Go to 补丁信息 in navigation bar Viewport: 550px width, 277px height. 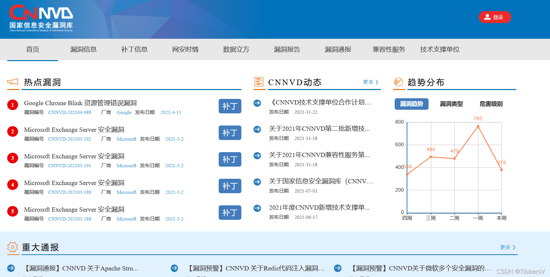[134, 49]
